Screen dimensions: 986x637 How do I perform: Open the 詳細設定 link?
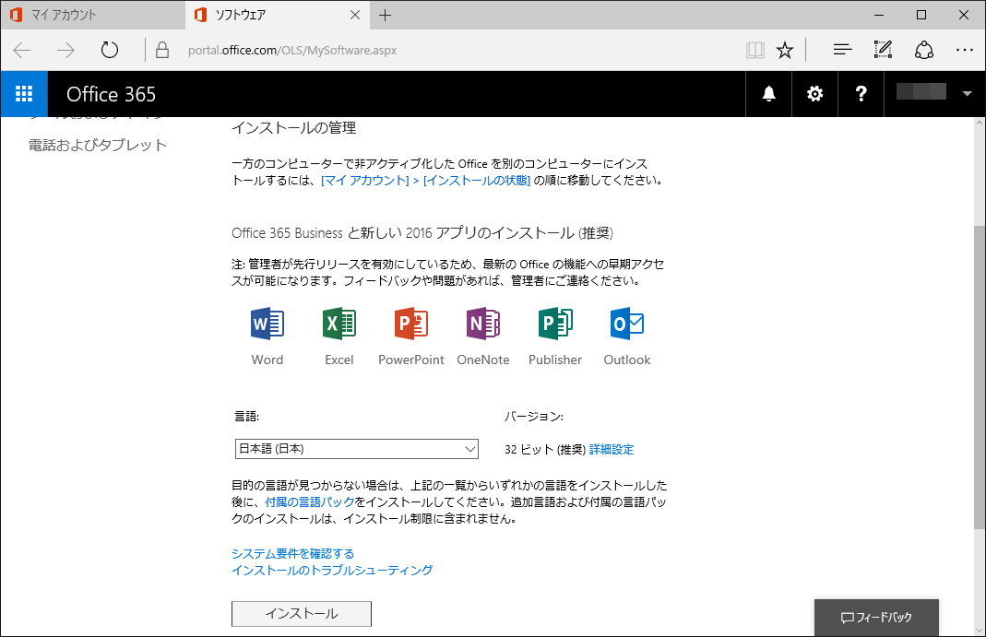click(x=612, y=450)
